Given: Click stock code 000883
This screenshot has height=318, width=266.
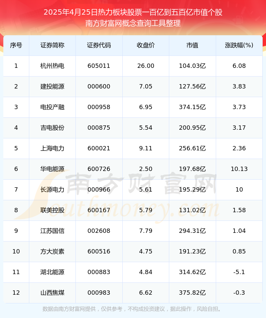Looking at the screenshot, I should point(99,272).
